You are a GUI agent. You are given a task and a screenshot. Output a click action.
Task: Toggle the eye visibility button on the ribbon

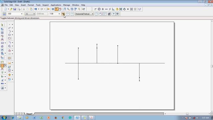pyautogui.click(x=117, y=14)
